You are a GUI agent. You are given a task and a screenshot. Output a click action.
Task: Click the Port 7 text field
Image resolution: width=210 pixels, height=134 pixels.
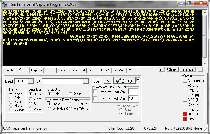[63, 81]
